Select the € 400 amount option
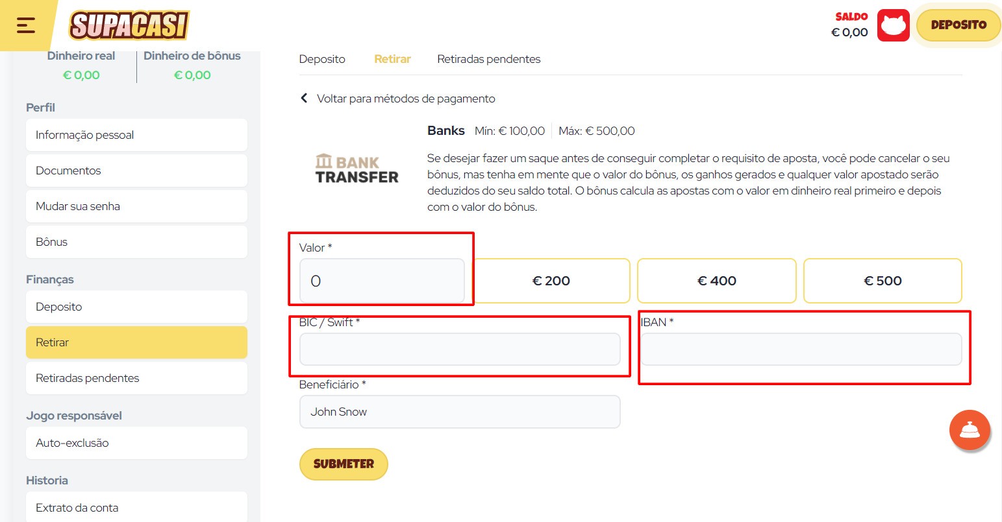This screenshot has height=522, width=1002. pyautogui.click(x=716, y=281)
